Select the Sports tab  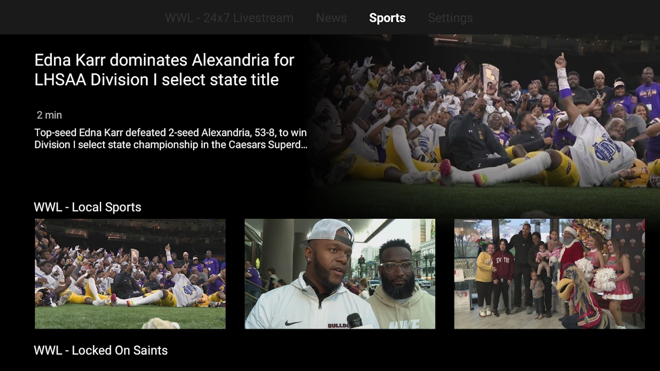click(x=388, y=18)
